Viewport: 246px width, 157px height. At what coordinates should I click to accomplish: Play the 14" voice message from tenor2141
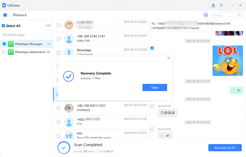point(165,135)
